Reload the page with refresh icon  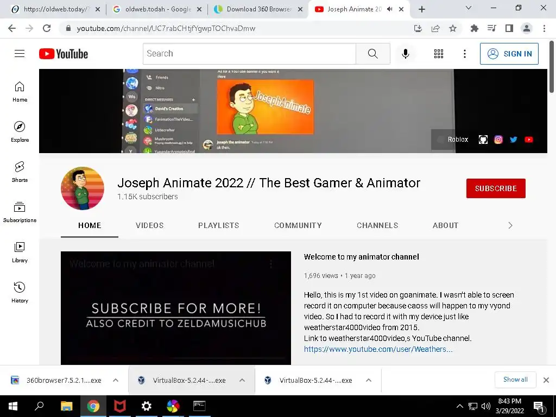click(x=47, y=28)
